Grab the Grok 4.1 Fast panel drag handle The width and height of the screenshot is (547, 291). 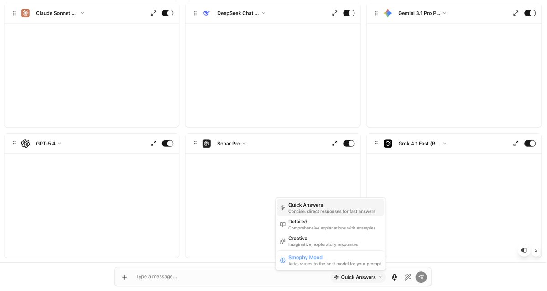click(x=376, y=143)
